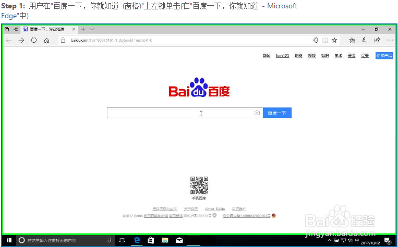Viewport: 398px width, 247px height.
Task: Open the 地图 link
Action: pyautogui.click(x=298, y=56)
